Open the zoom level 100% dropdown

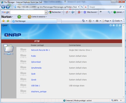tap(121, 100)
